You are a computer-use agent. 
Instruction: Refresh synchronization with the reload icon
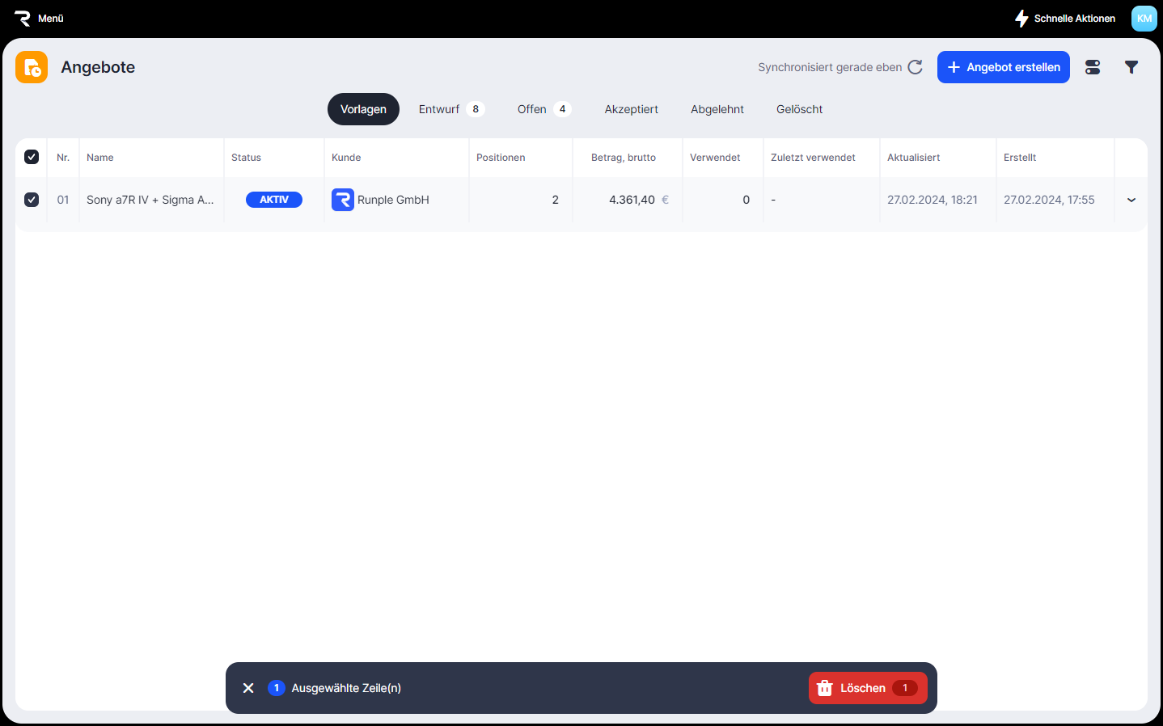point(915,67)
